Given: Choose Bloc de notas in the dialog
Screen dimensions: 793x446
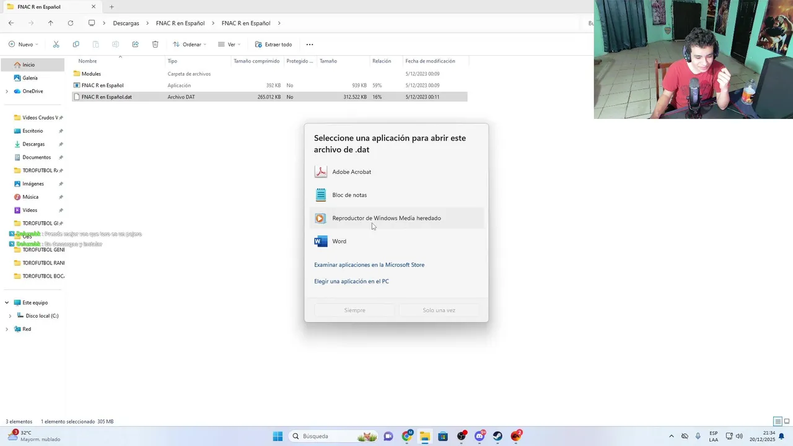Looking at the screenshot, I should [396, 195].
